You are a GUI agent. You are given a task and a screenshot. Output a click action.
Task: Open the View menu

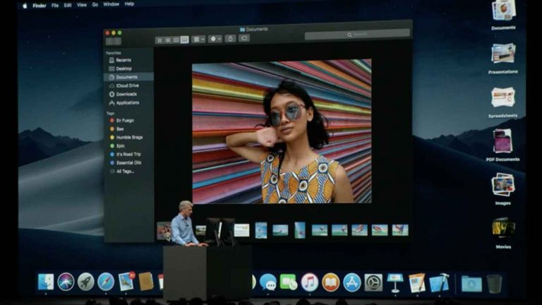pos(81,4)
